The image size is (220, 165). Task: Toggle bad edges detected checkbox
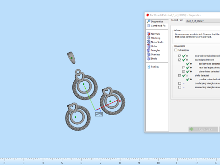180,60
